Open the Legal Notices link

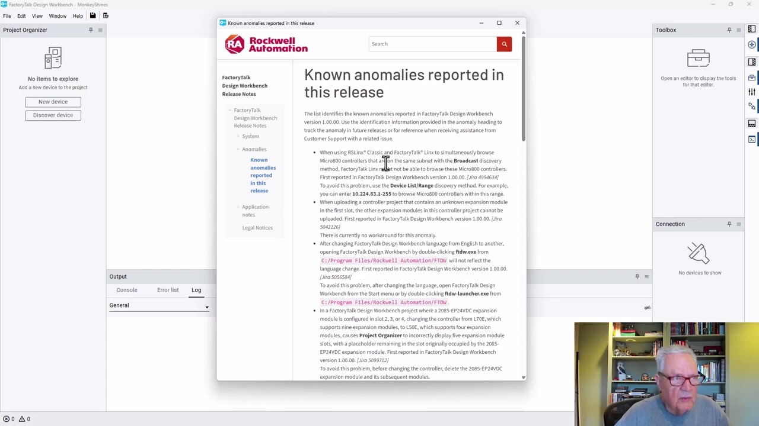pos(257,228)
